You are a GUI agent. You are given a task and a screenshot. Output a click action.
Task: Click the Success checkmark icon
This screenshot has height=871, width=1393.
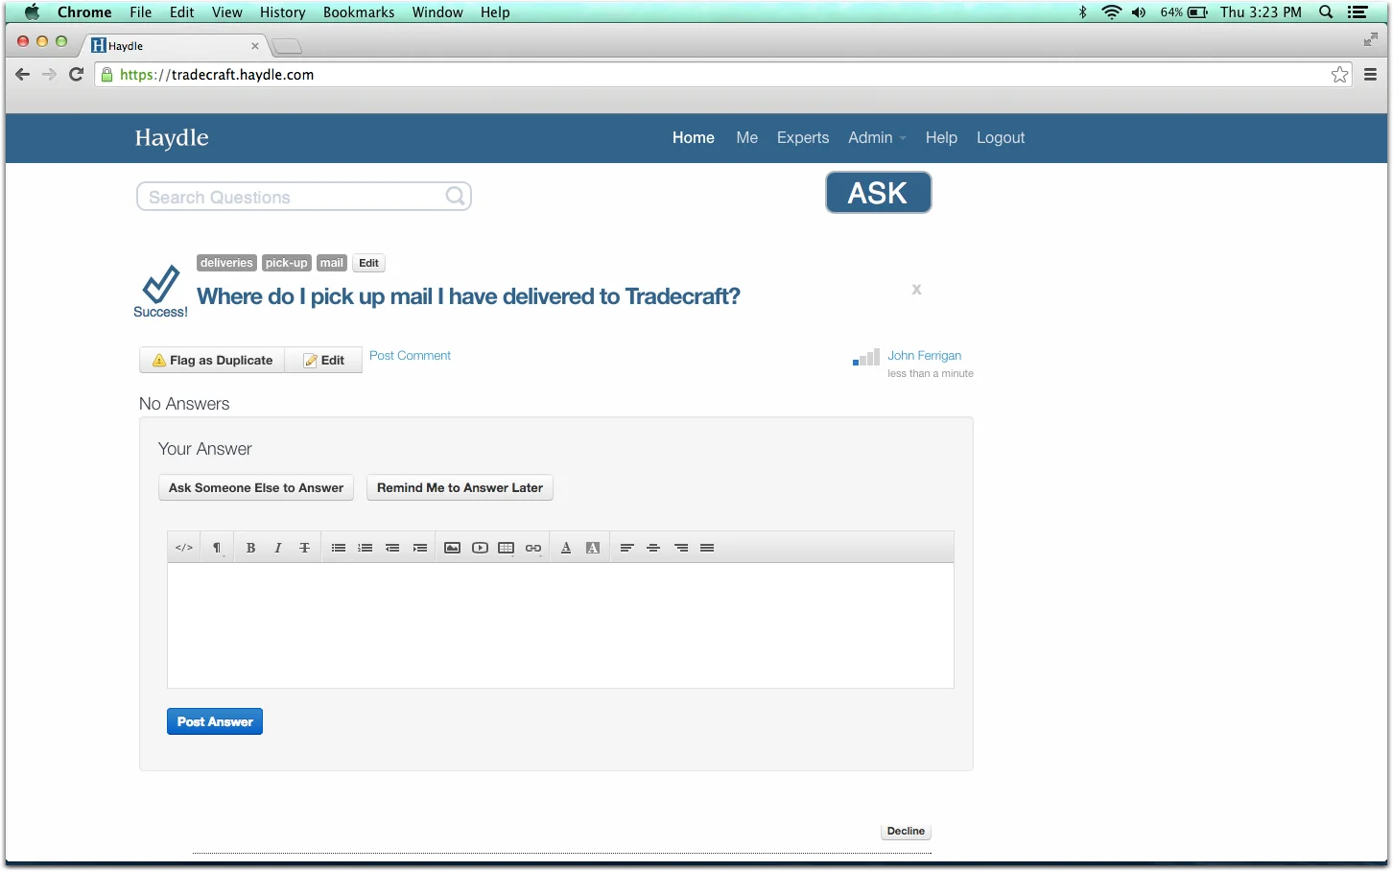pos(161,284)
